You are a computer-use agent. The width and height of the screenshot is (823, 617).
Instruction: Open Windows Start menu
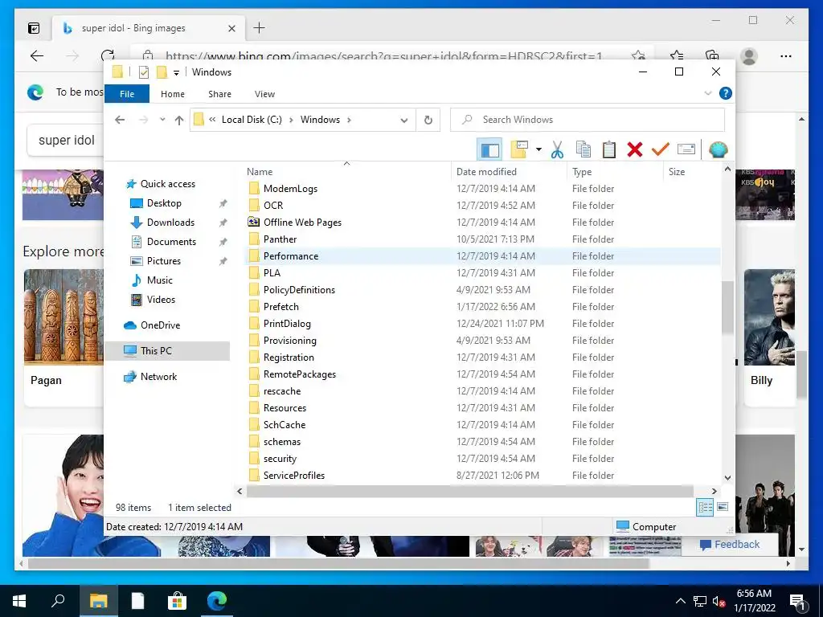click(19, 601)
